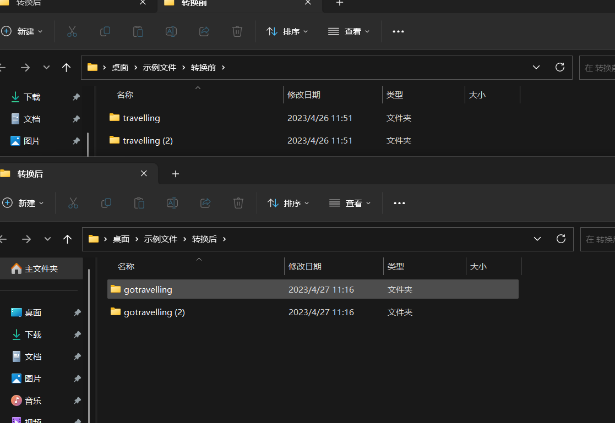
Task: Click the Refresh icon in the bottom address bar
Action: (x=560, y=239)
